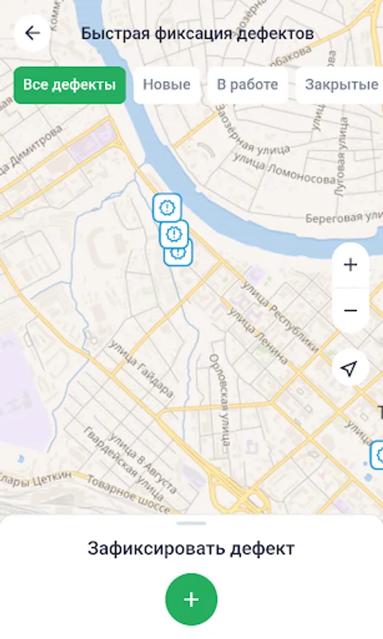Screen dimensions: 383x639
Task: Tap the улица Республики label on map
Action: [x=280, y=316]
